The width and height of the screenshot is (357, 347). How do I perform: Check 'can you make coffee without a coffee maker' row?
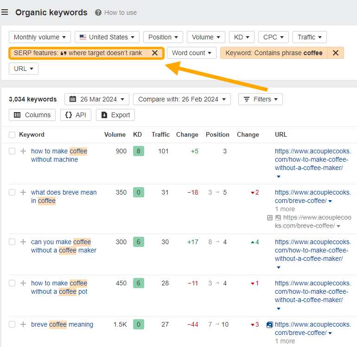click(12, 242)
